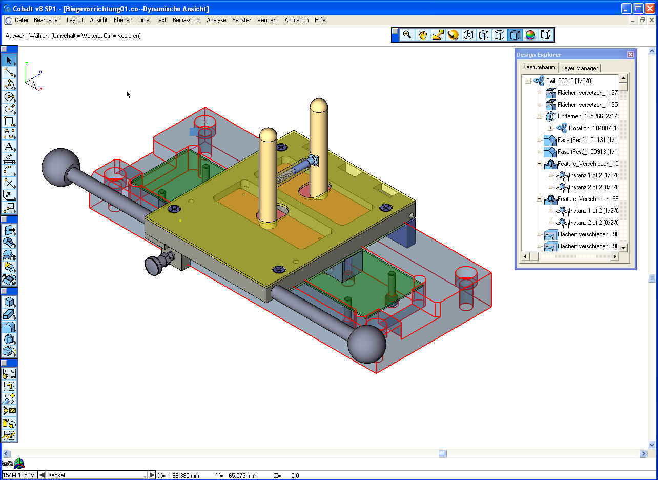Expand the Rotation_104007 tree node
Image resolution: width=658 pixels, height=480 pixels.
coord(551,128)
